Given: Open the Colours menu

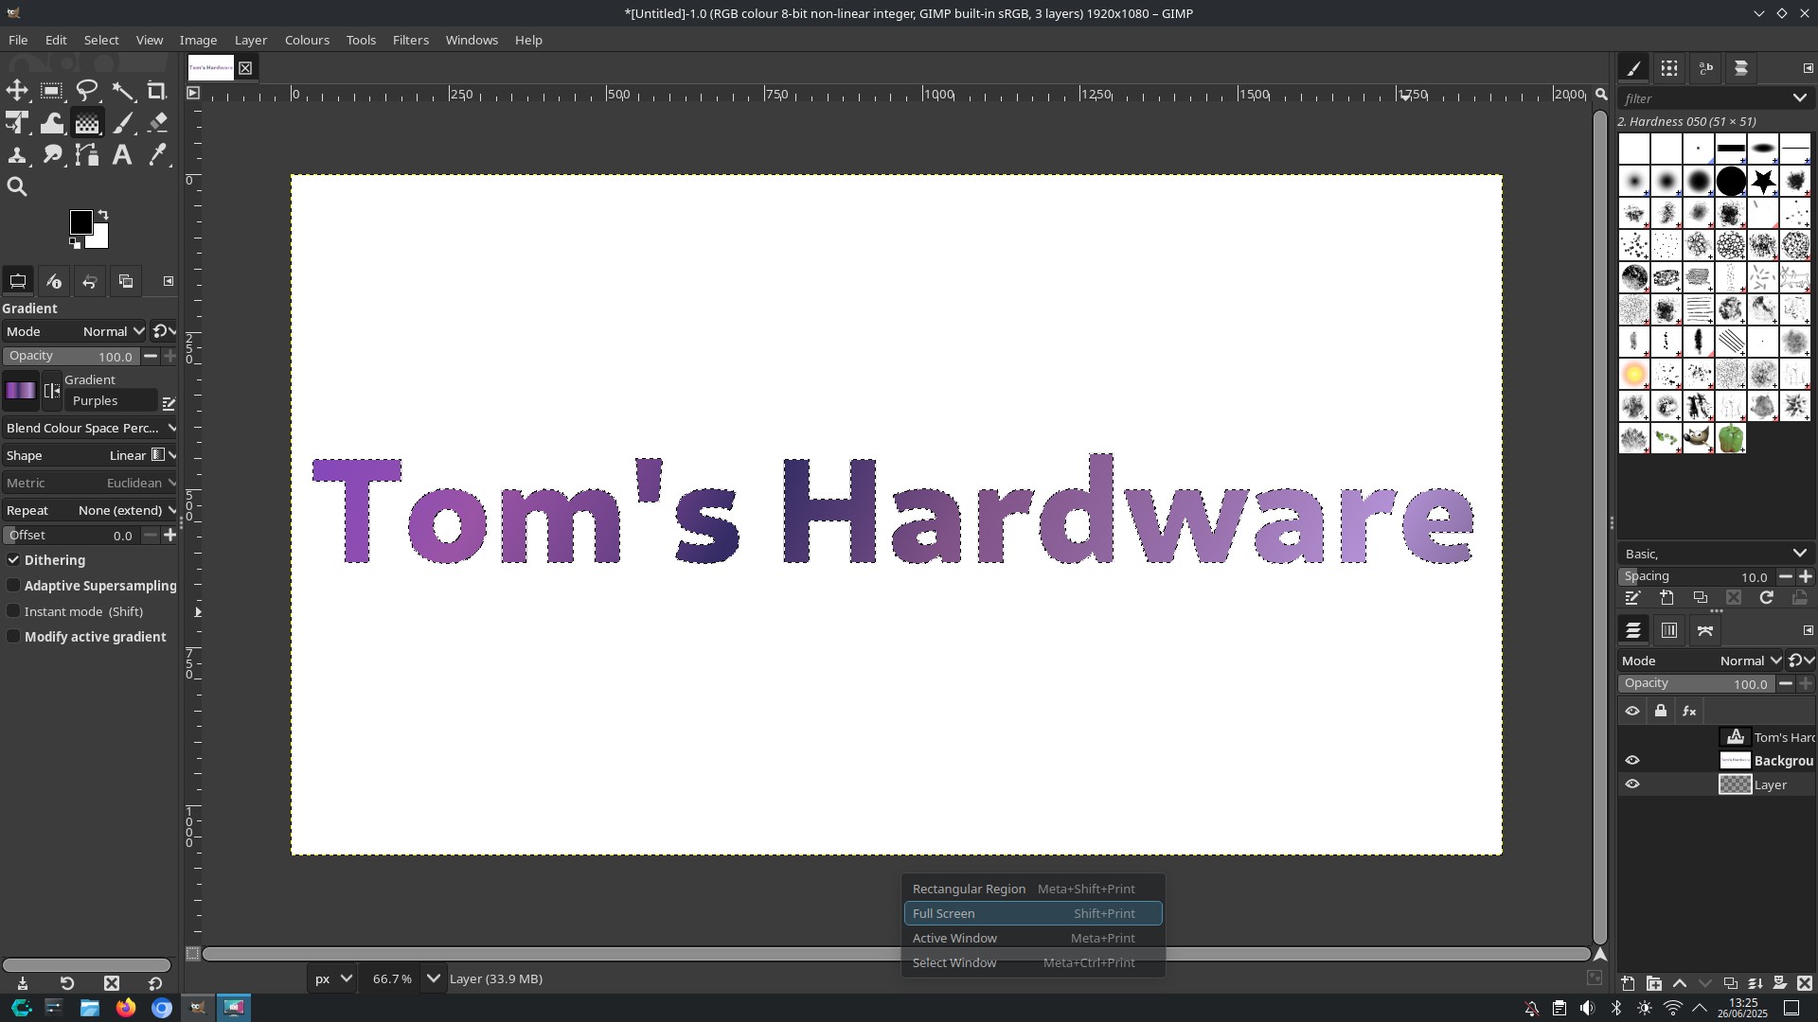Looking at the screenshot, I should coord(307,40).
